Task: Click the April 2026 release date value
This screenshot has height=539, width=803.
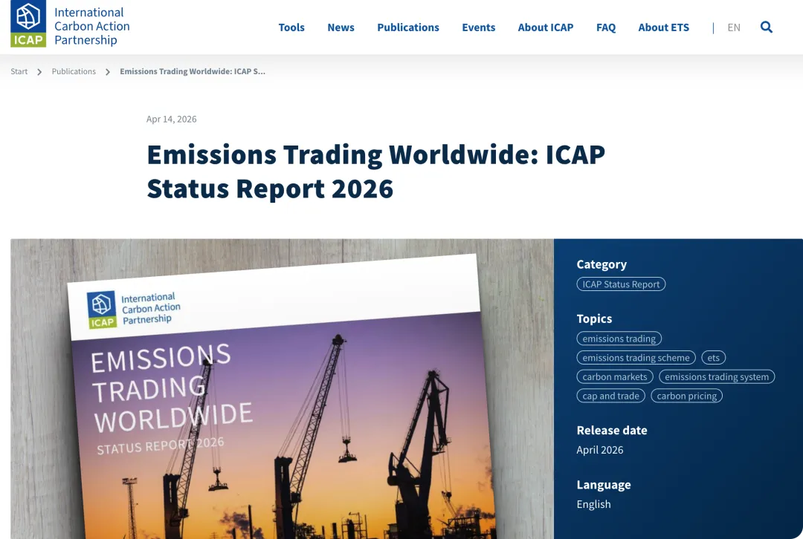Action: 600,450
